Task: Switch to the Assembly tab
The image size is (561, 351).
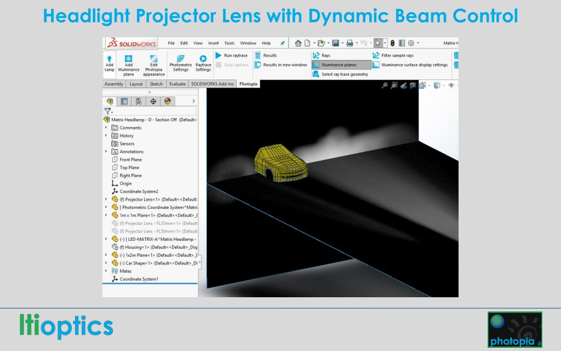Action: point(114,84)
